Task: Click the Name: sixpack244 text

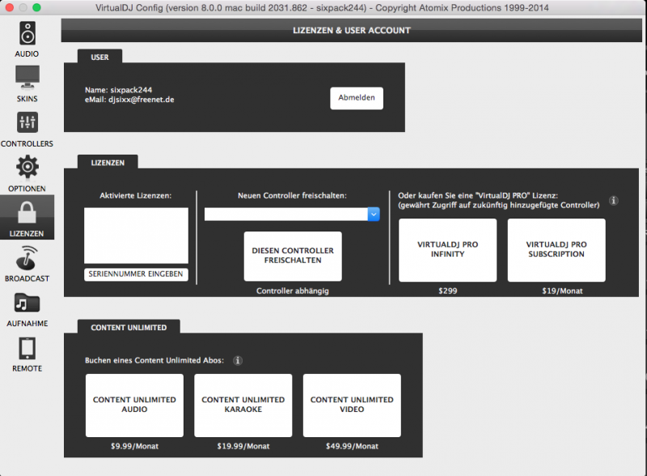Action: coord(118,90)
